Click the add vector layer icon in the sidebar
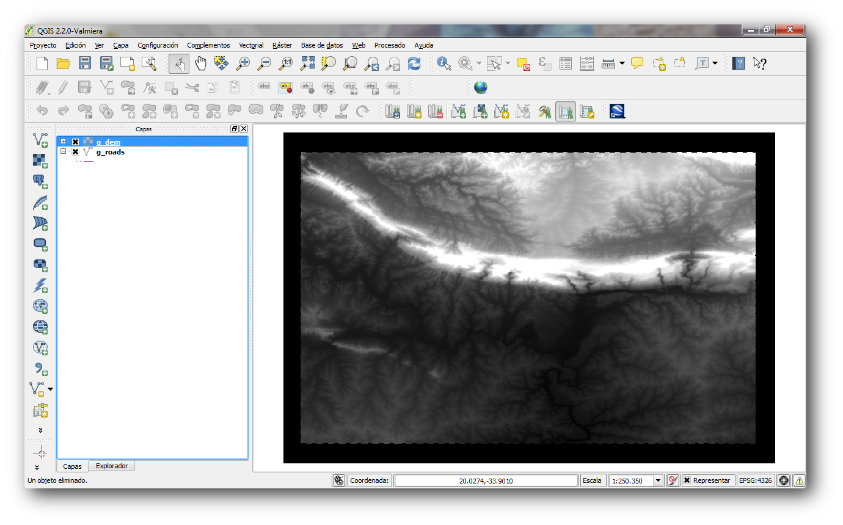 tap(40, 140)
